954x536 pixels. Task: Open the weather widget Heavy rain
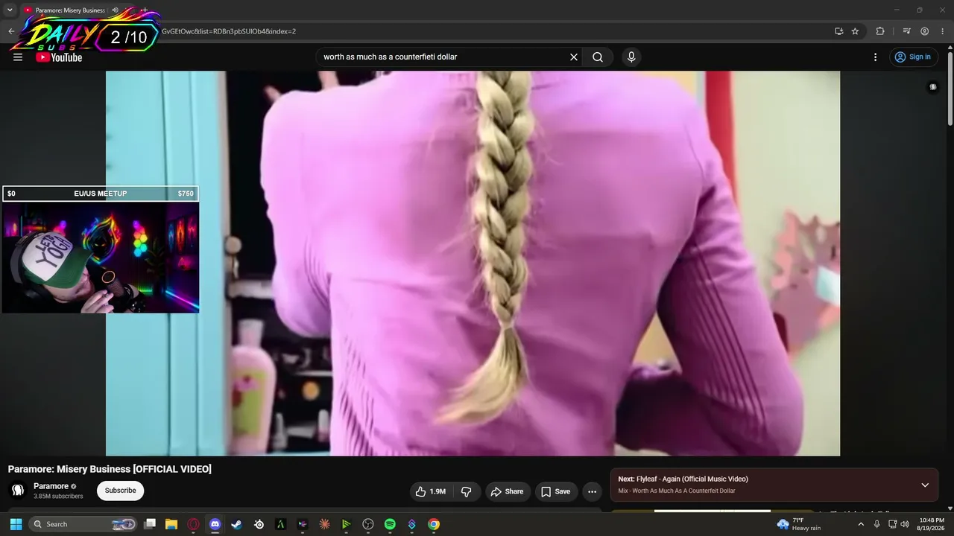click(799, 524)
